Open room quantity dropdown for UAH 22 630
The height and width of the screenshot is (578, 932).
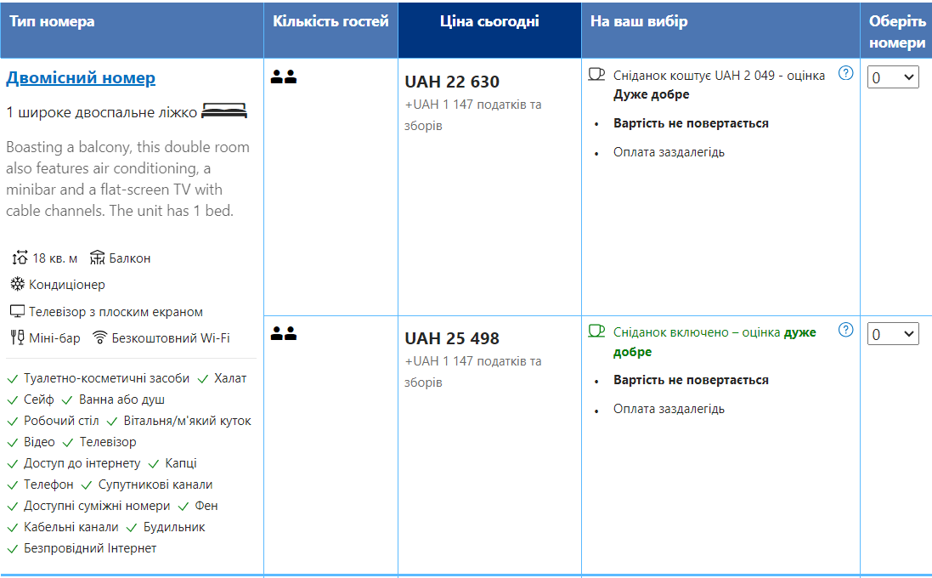tap(893, 77)
